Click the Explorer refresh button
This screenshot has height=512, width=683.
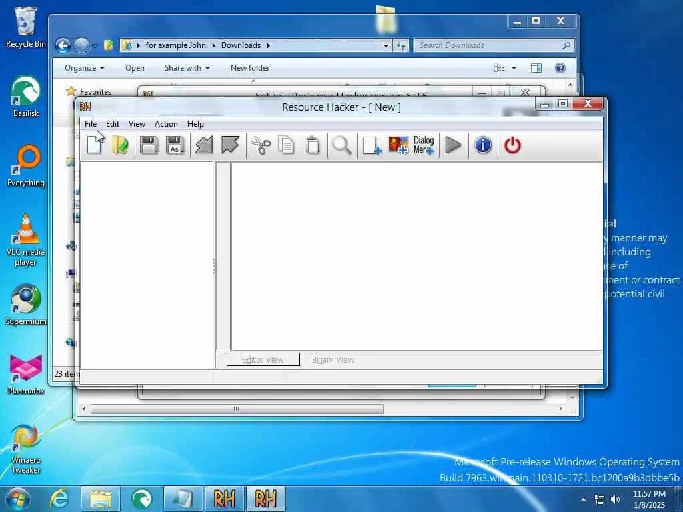click(401, 45)
